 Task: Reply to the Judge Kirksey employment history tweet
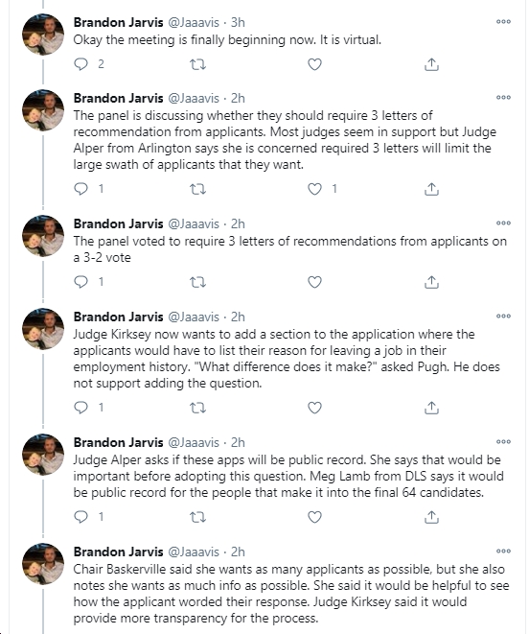(x=81, y=408)
